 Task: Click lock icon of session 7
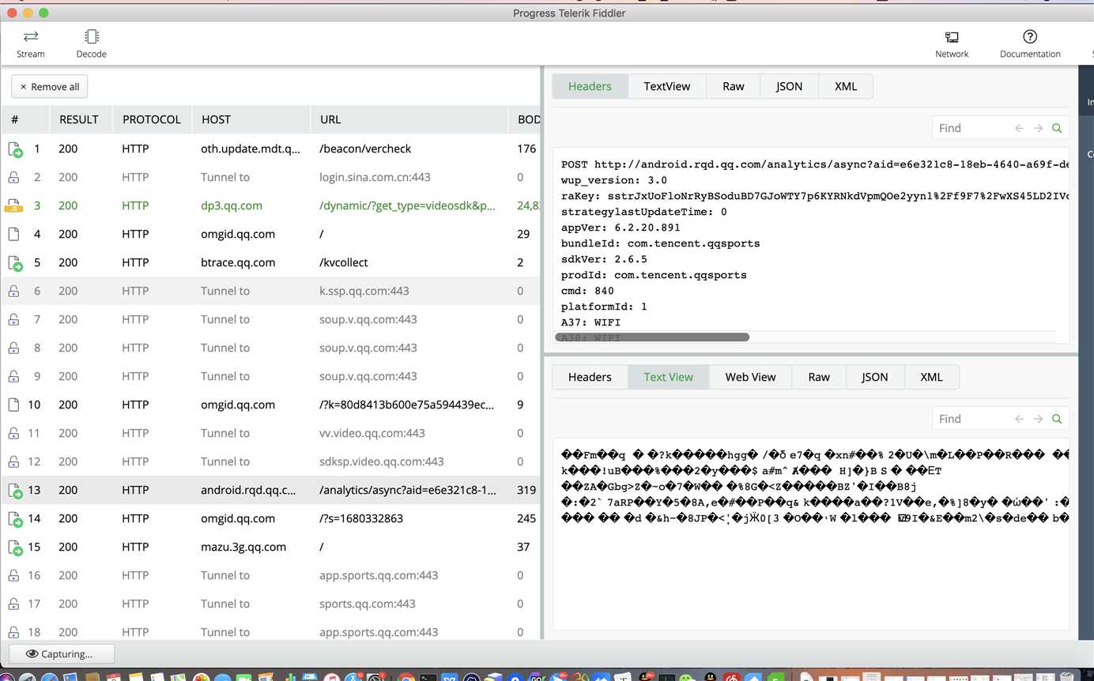tap(13, 319)
